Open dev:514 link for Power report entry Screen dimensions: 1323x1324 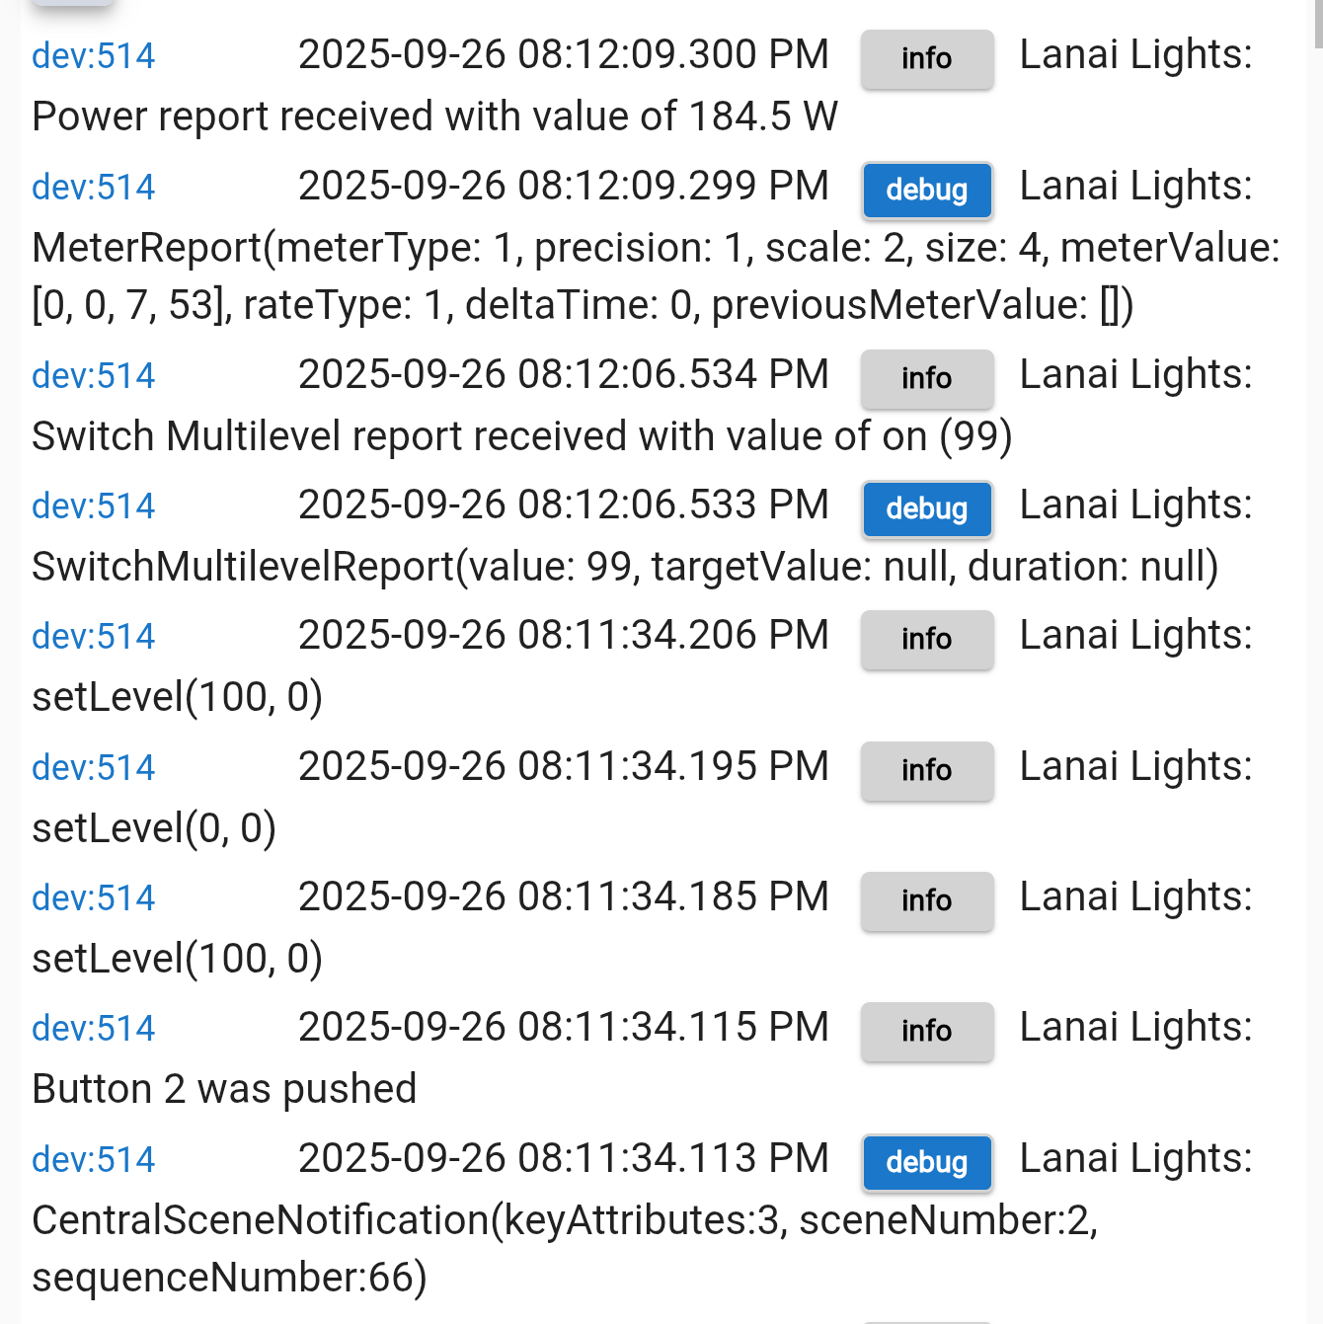point(93,56)
